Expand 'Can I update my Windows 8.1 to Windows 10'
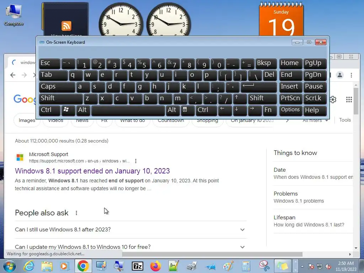This screenshot has height=273, width=364. (x=131, y=247)
